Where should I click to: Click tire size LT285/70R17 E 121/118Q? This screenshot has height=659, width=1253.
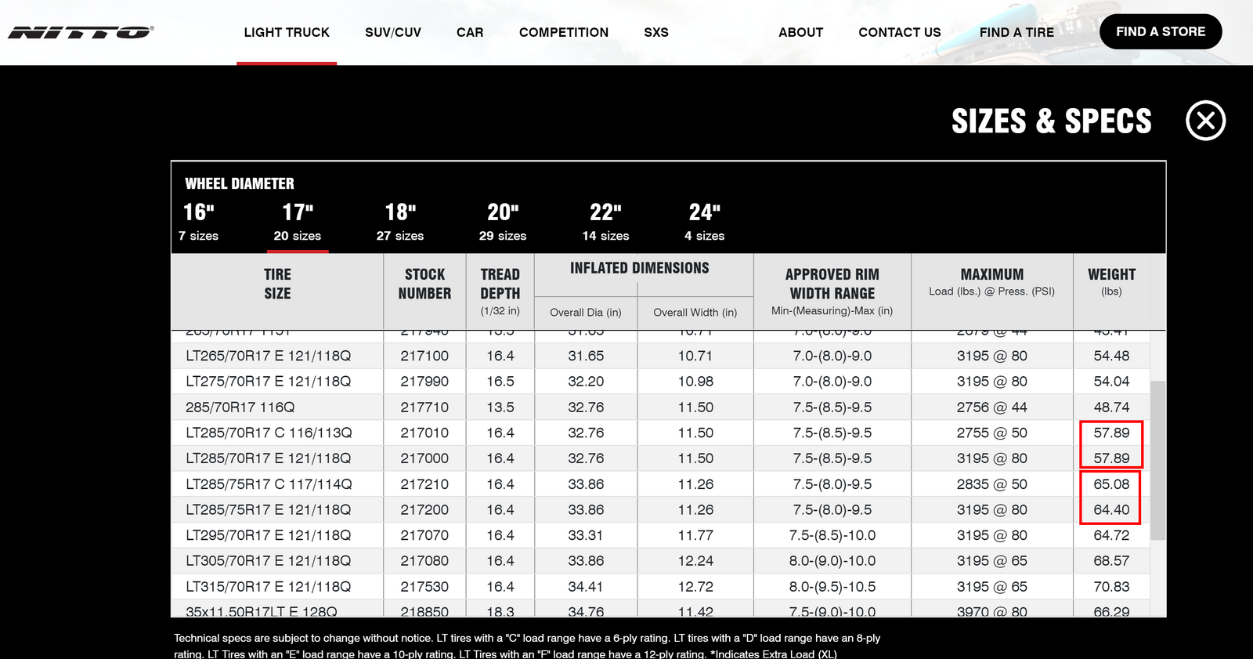point(269,458)
